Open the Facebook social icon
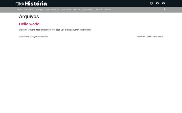The height and width of the screenshot is (113, 182). click(157, 3)
